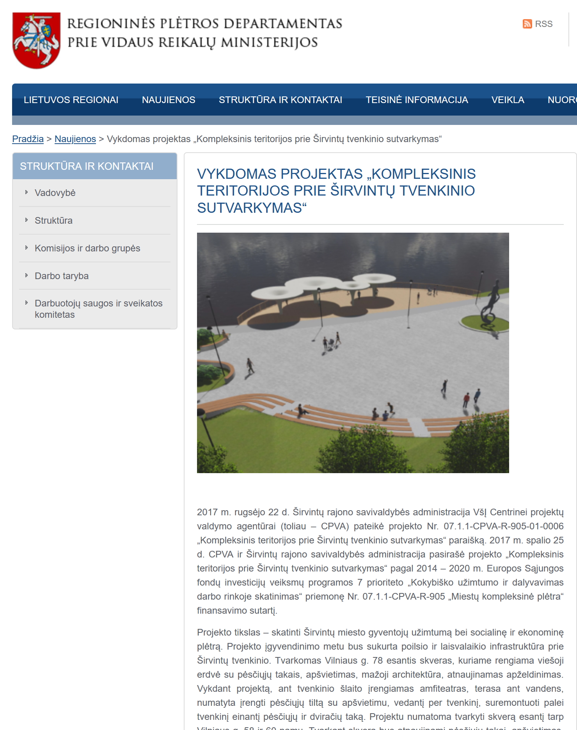Click the arrow bullet beside Komisijos ir darbo grupės
This screenshot has height=730, width=577.
(27, 247)
